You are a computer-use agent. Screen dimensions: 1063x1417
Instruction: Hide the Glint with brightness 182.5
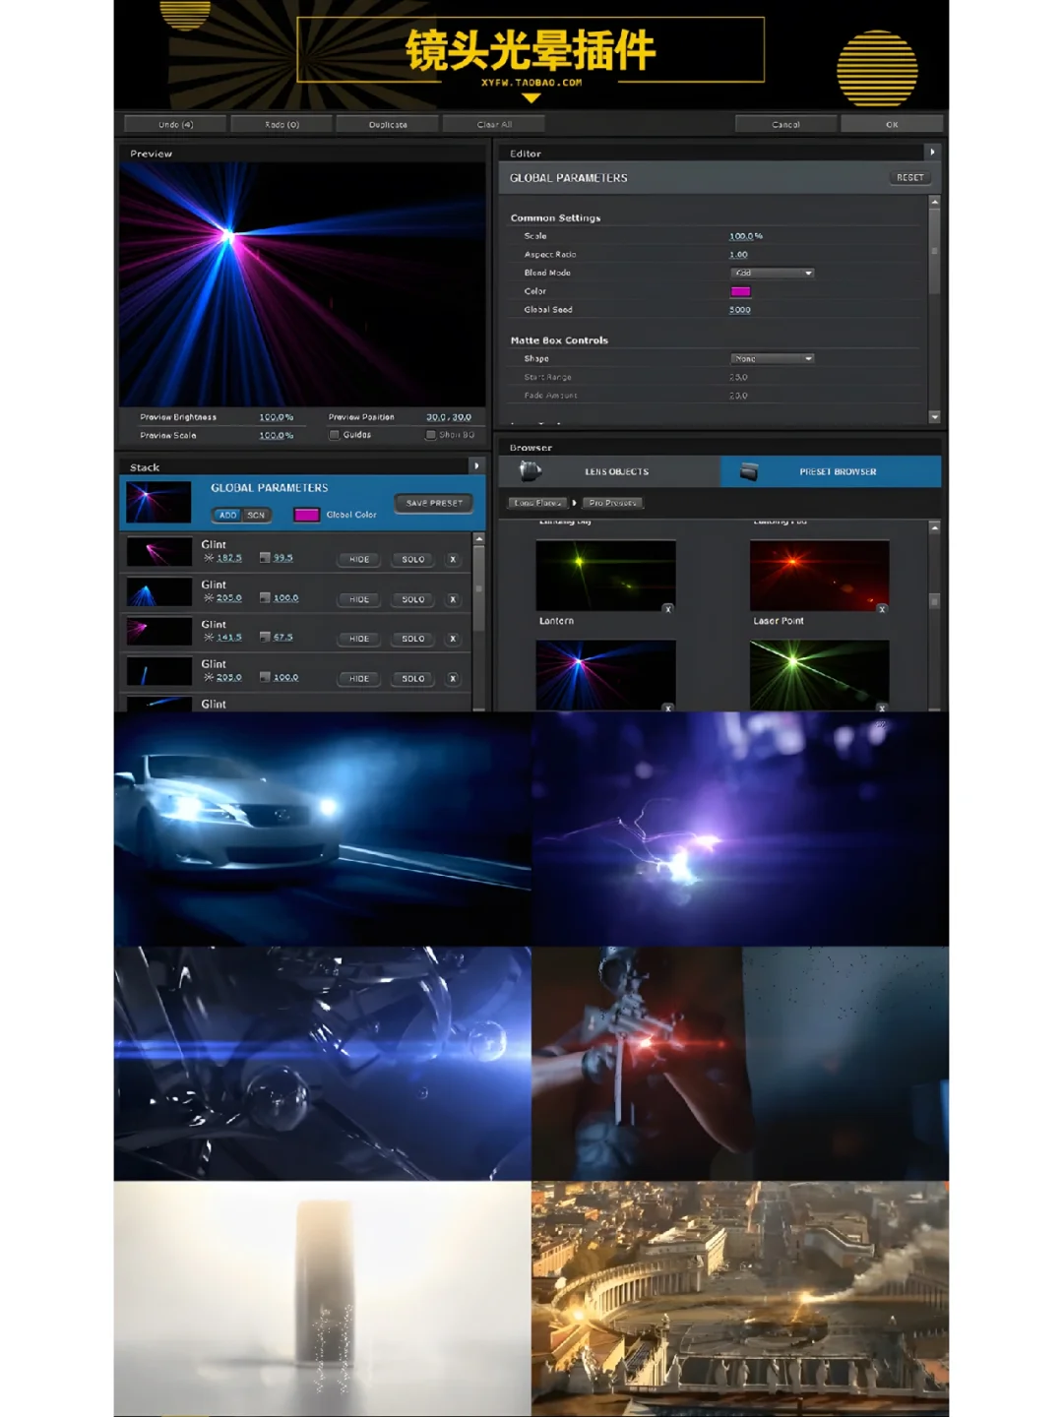(359, 559)
